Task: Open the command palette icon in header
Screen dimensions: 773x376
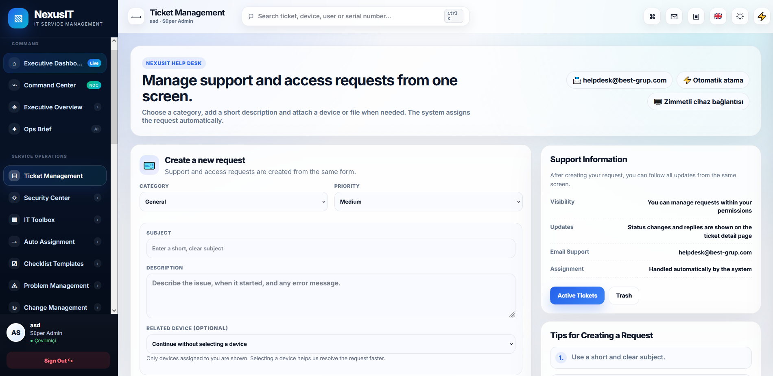Action: coord(652,17)
